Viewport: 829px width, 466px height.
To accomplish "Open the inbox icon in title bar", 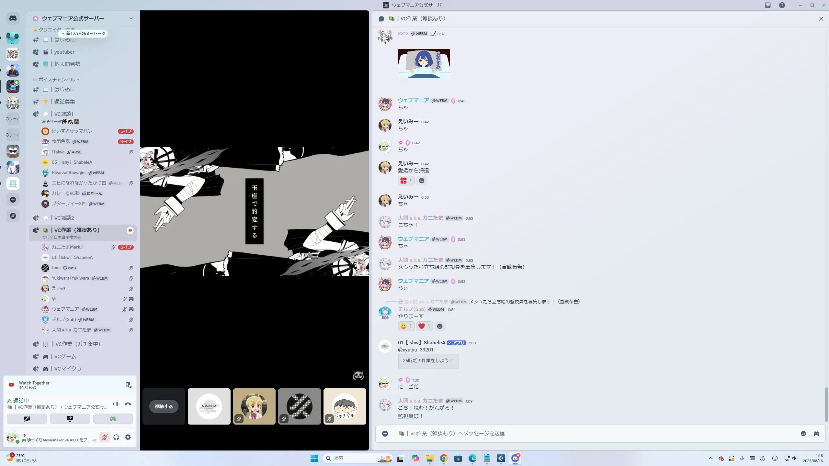I will pyautogui.click(x=768, y=5).
